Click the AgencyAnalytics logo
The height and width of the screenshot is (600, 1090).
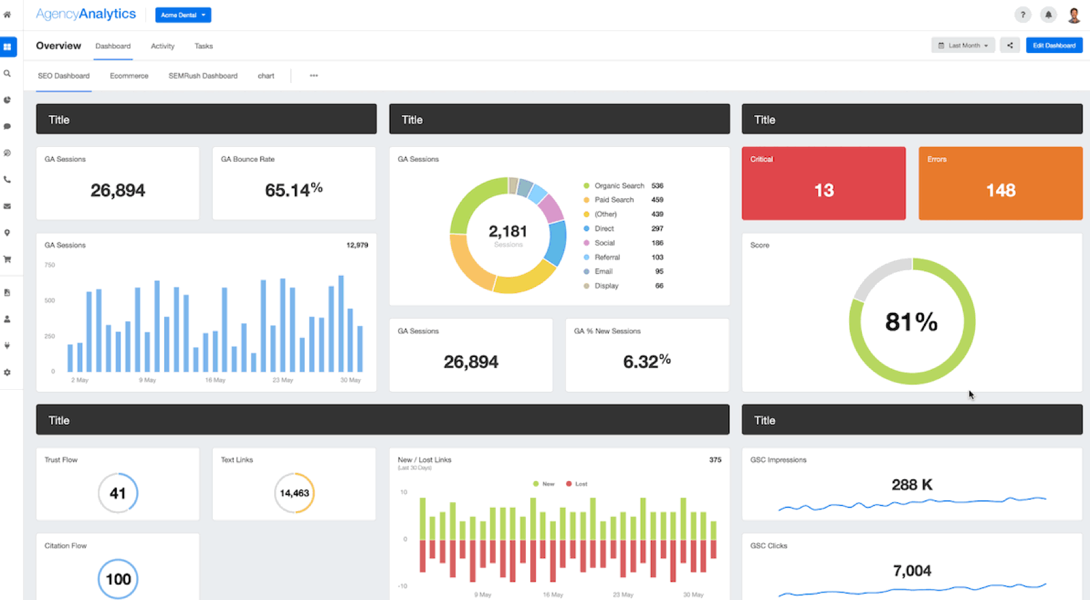click(x=86, y=14)
